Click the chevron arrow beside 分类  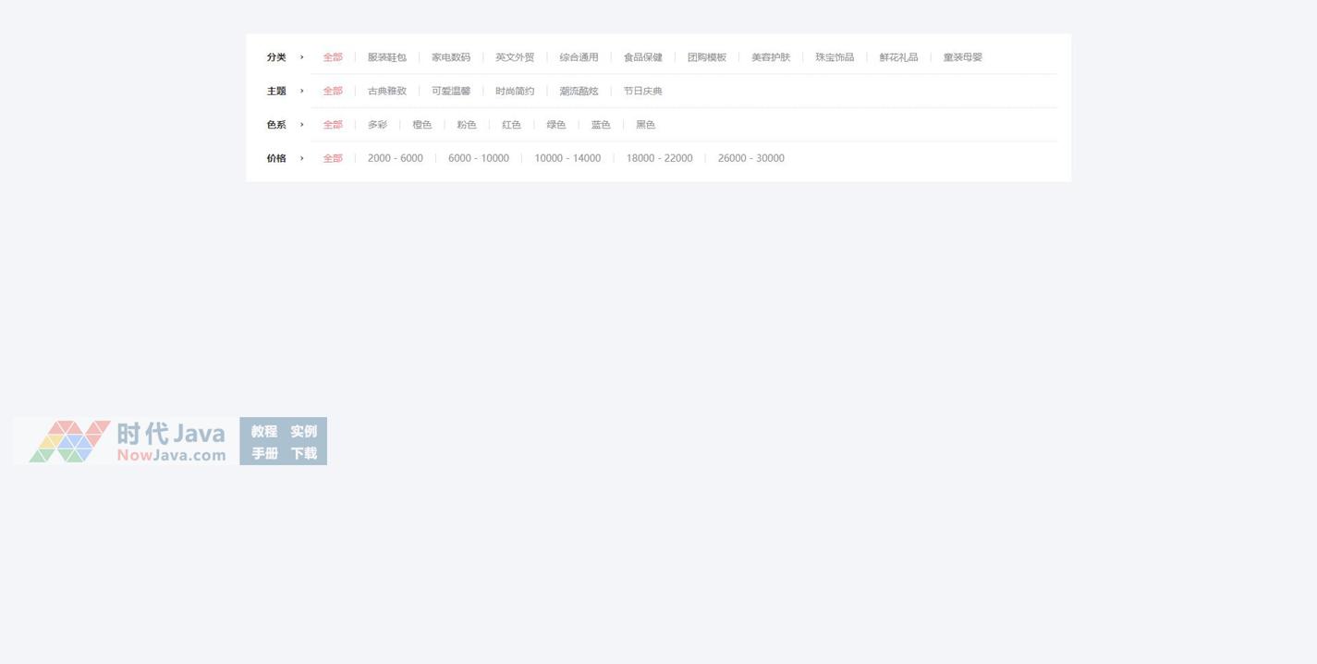click(301, 57)
